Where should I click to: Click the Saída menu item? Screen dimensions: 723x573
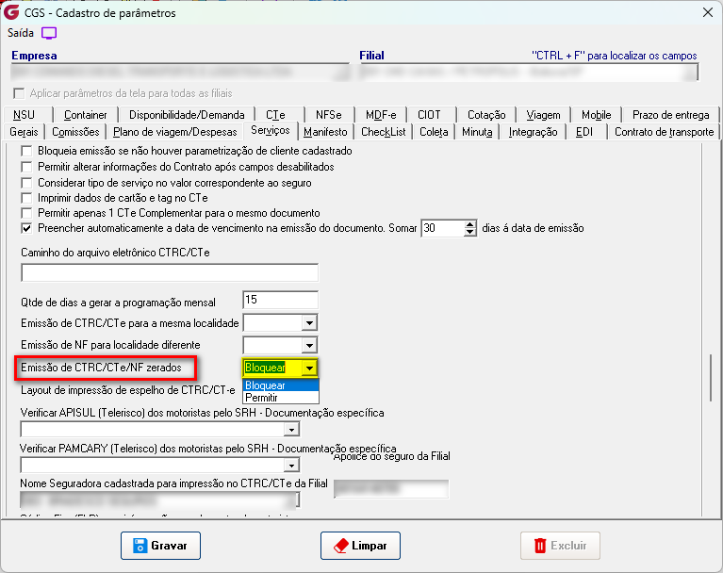click(21, 33)
